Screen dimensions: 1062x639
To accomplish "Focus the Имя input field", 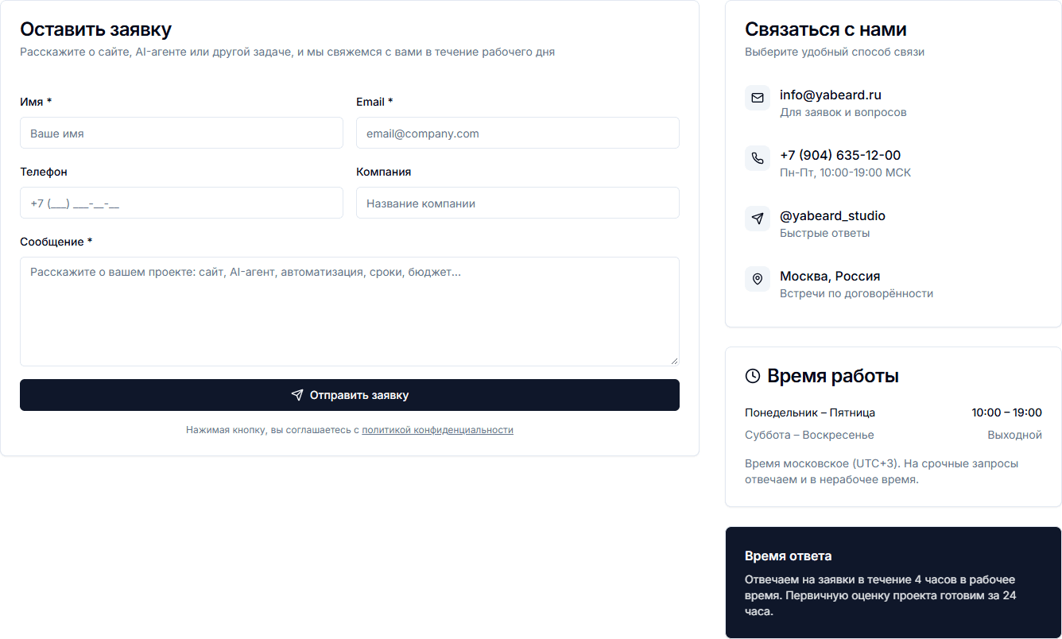I will pos(181,133).
